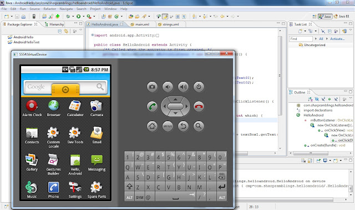Open the Music app in emulator
The width and height of the screenshot is (355, 210).
pos(32,189)
